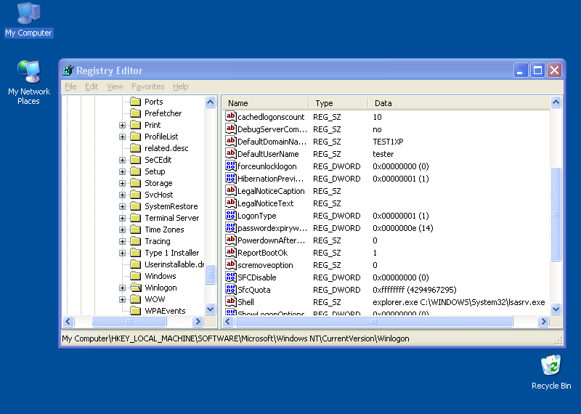Expand the Type 1 Installer key

tap(122, 253)
